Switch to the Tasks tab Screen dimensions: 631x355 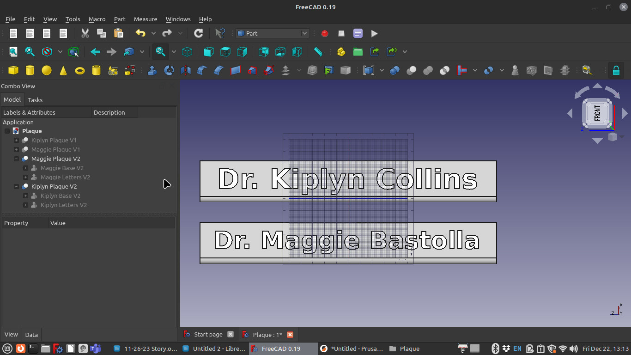(x=35, y=100)
